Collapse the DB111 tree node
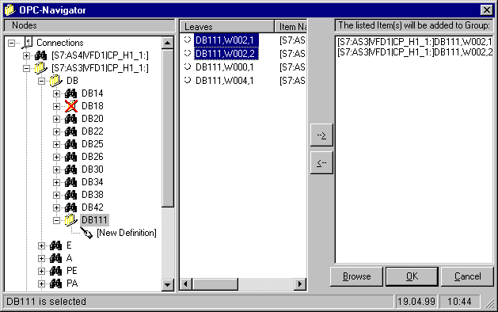 pyautogui.click(x=56, y=220)
